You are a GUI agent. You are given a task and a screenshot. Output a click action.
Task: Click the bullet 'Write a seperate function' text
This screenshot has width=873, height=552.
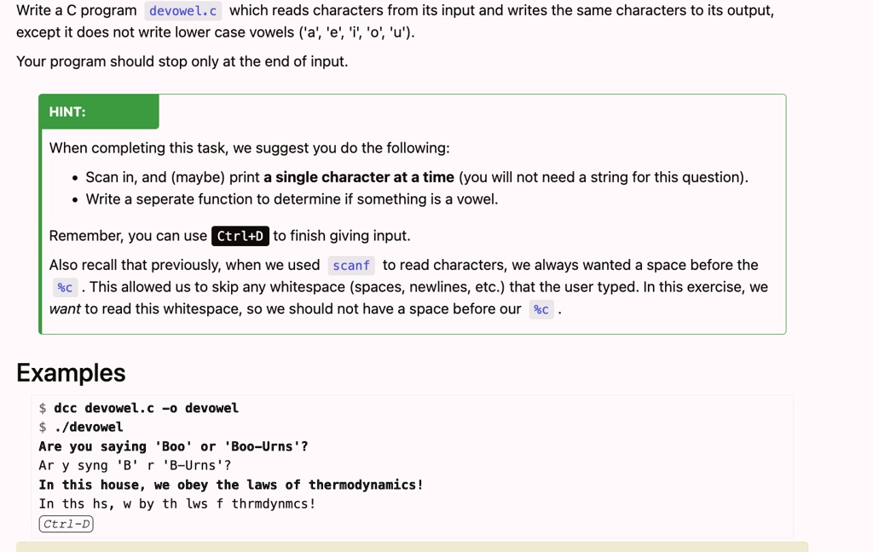pyautogui.click(x=292, y=199)
